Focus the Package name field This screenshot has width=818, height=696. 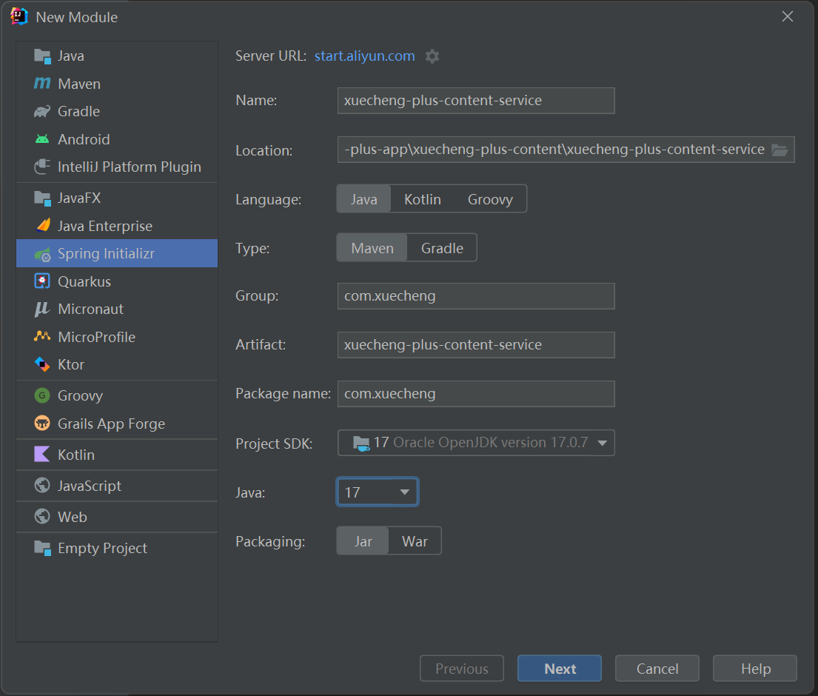pyautogui.click(x=476, y=394)
